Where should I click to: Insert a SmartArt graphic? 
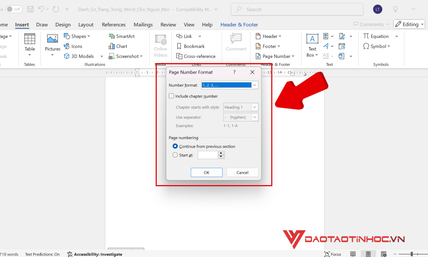[122, 36]
